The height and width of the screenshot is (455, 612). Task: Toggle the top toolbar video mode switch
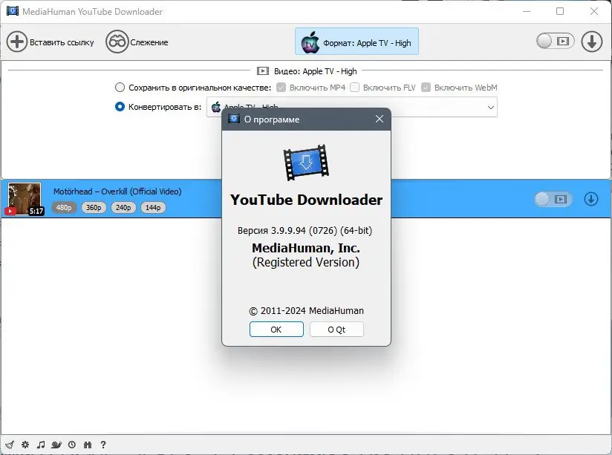[555, 41]
